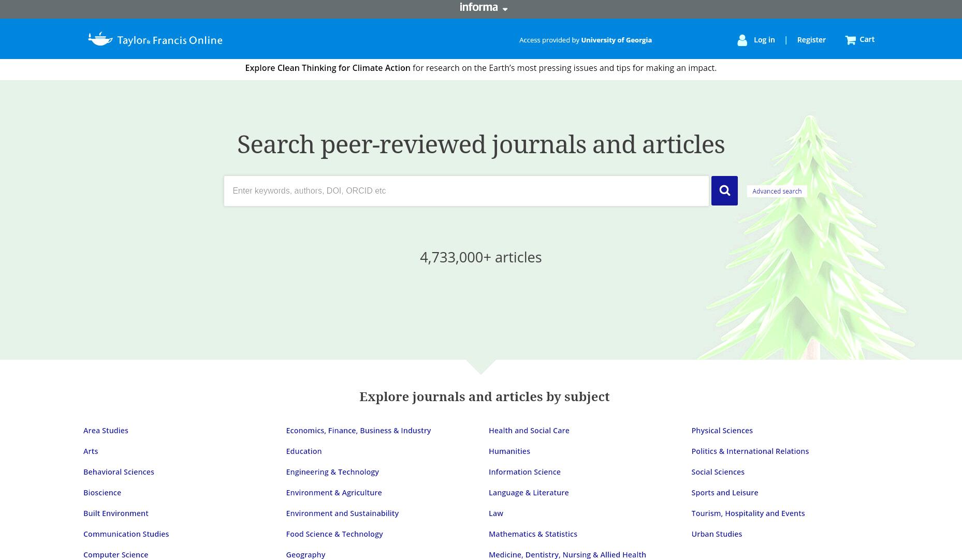Open Politics & International Relations subject
Image resolution: width=962 pixels, height=559 pixels.
click(750, 451)
